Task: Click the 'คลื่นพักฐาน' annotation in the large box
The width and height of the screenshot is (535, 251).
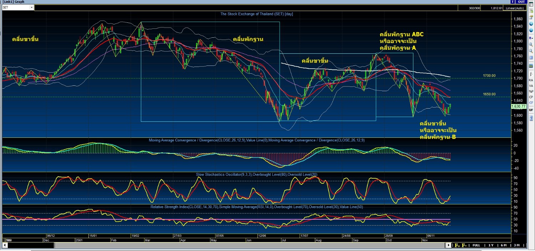Action: pos(248,39)
